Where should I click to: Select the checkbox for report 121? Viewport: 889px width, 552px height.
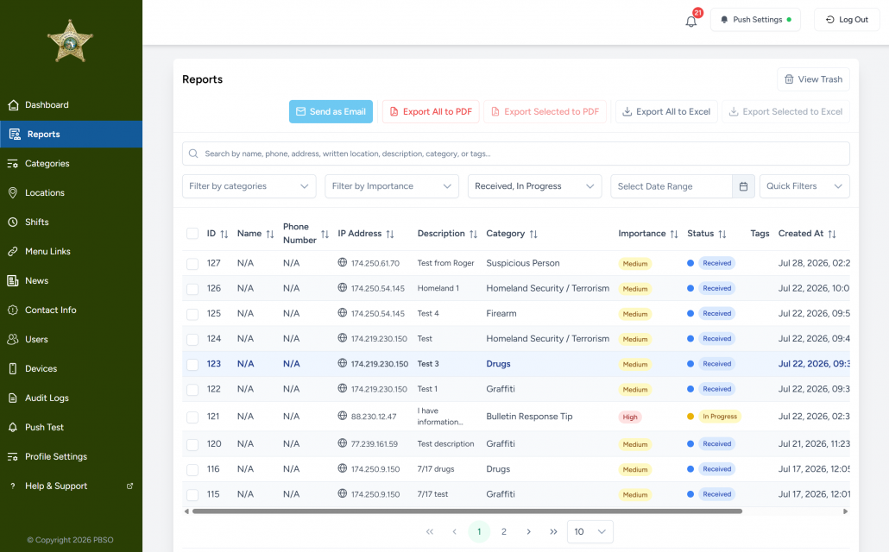(192, 417)
